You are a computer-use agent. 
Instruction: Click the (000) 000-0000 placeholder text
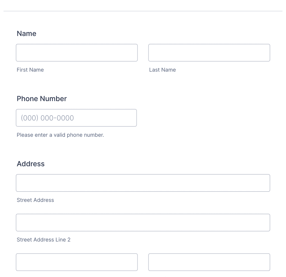coord(47,118)
